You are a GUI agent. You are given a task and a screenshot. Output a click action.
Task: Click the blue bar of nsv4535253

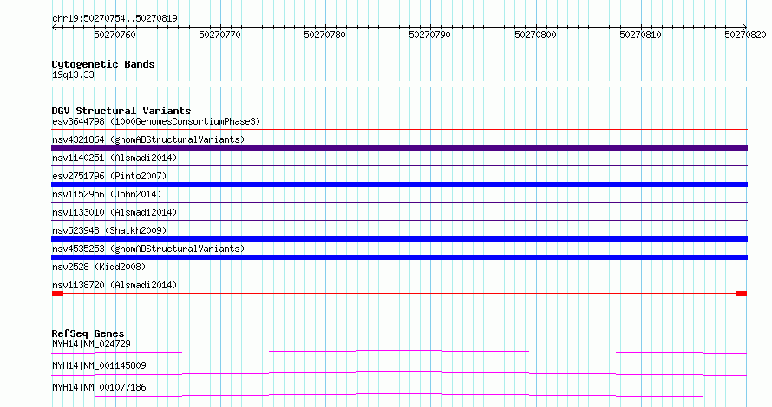click(399, 257)
